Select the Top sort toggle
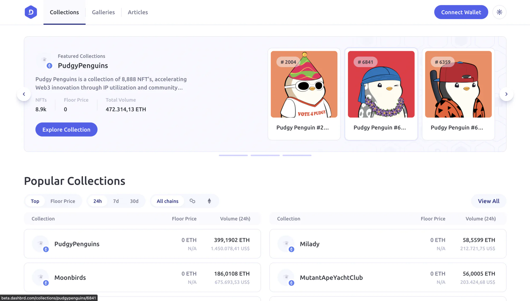The width and height of the screenshot is (530, 301). coord(35,201)
